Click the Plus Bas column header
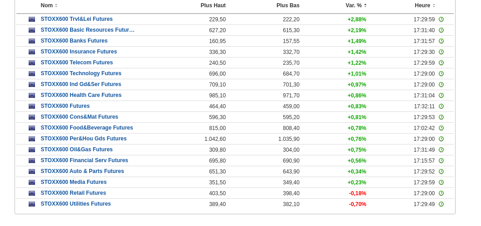 click(x=288, y=5)
